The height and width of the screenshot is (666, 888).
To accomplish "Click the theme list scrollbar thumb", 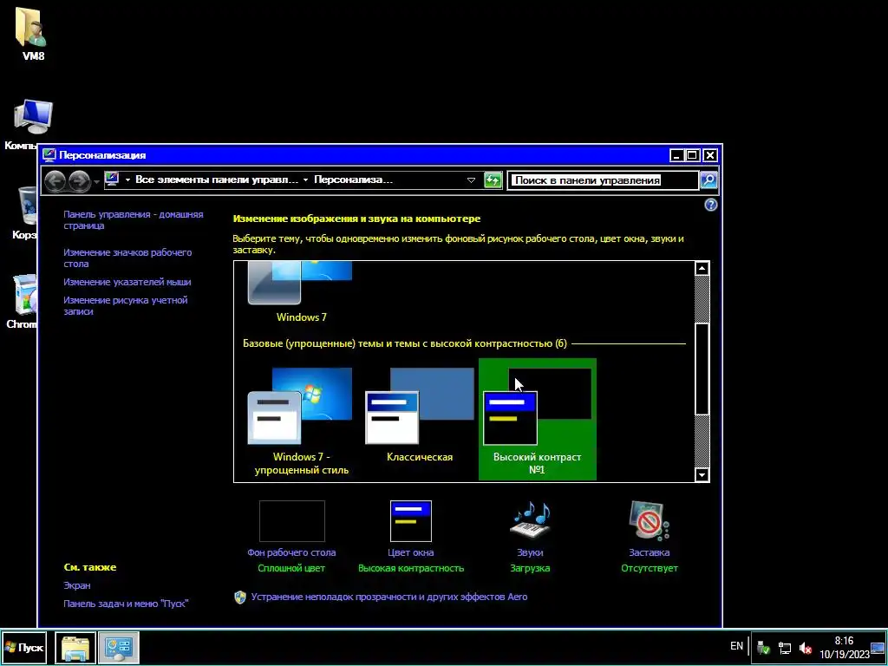I will click(702, 369).
